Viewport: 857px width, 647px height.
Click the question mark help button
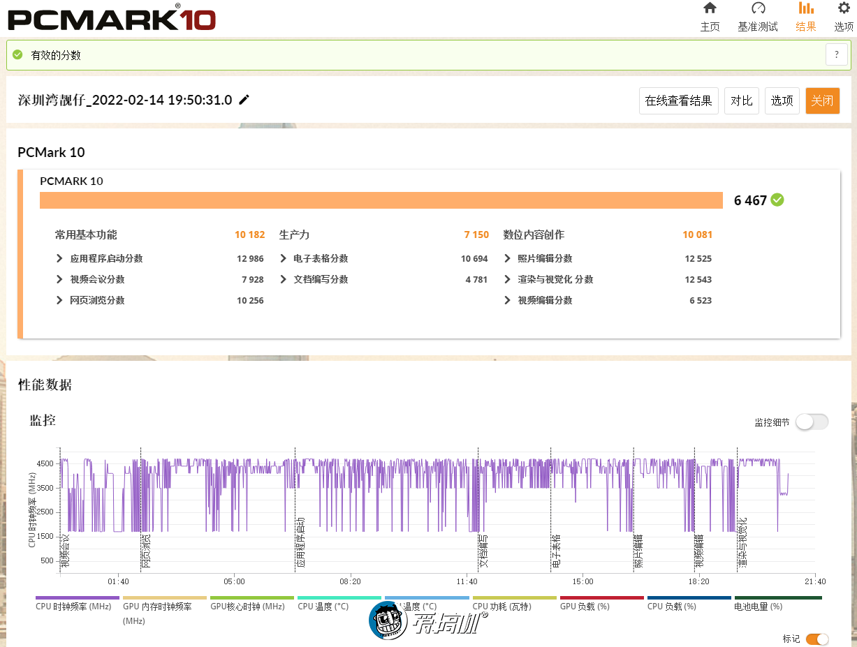click(837, 54)
